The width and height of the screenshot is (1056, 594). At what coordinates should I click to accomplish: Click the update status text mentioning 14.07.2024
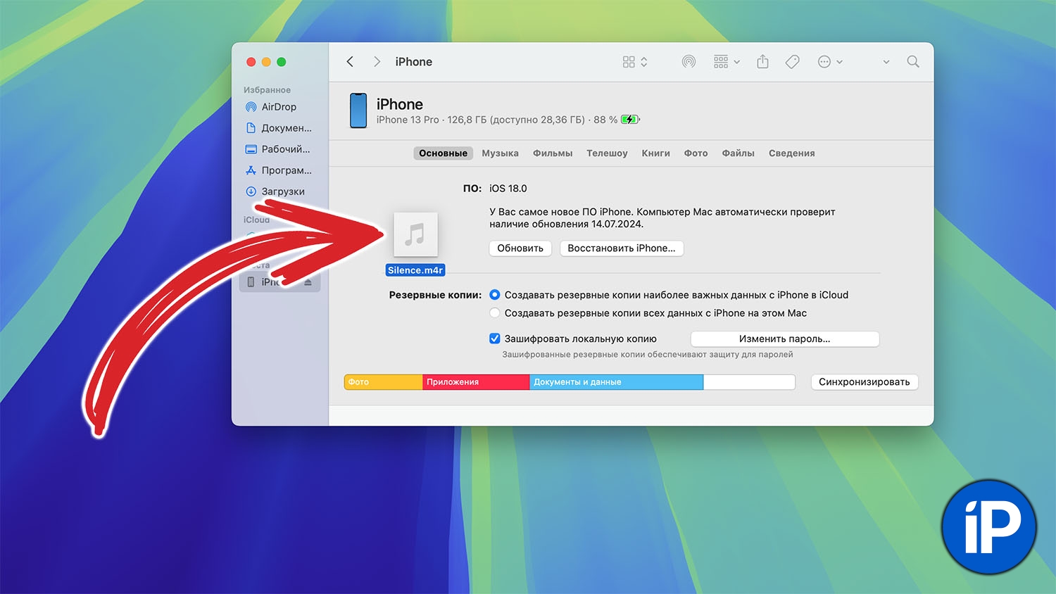point(662,218)
